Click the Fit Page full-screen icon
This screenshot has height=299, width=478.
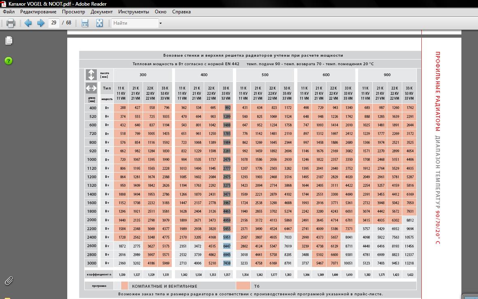(x=99, y=23)
